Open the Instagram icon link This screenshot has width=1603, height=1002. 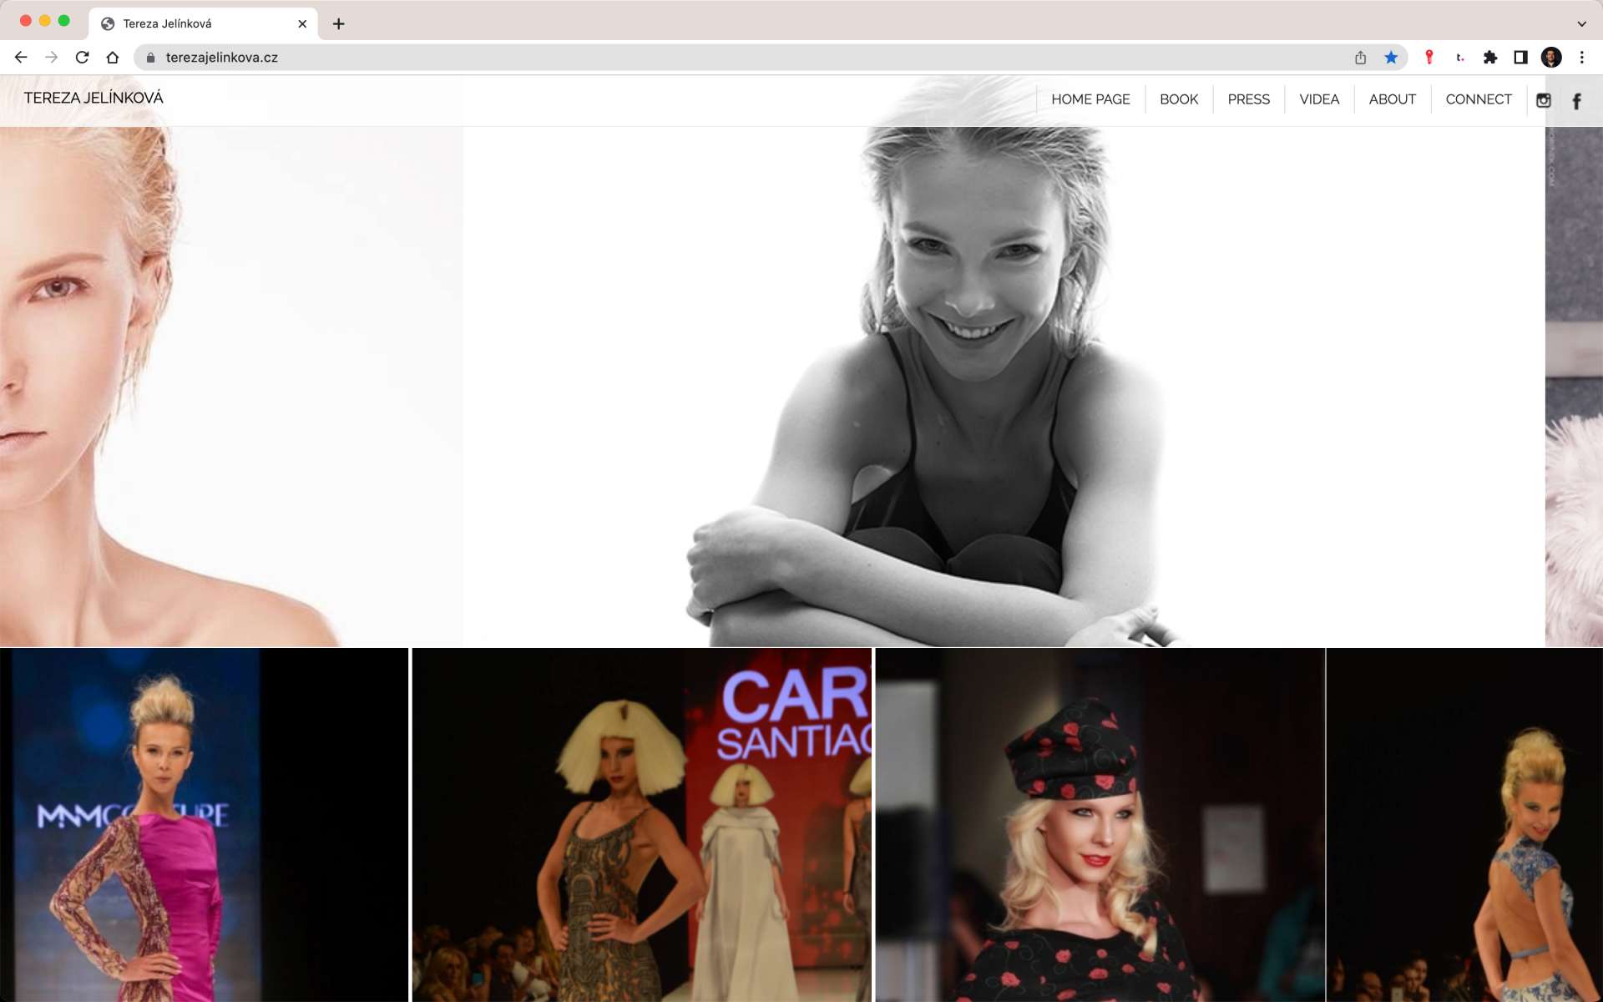(1543, 100)
